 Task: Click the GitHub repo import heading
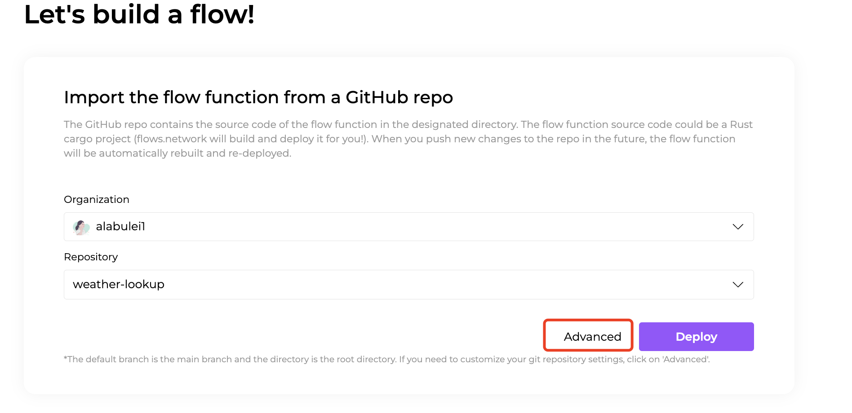click(x=258, y=97)
